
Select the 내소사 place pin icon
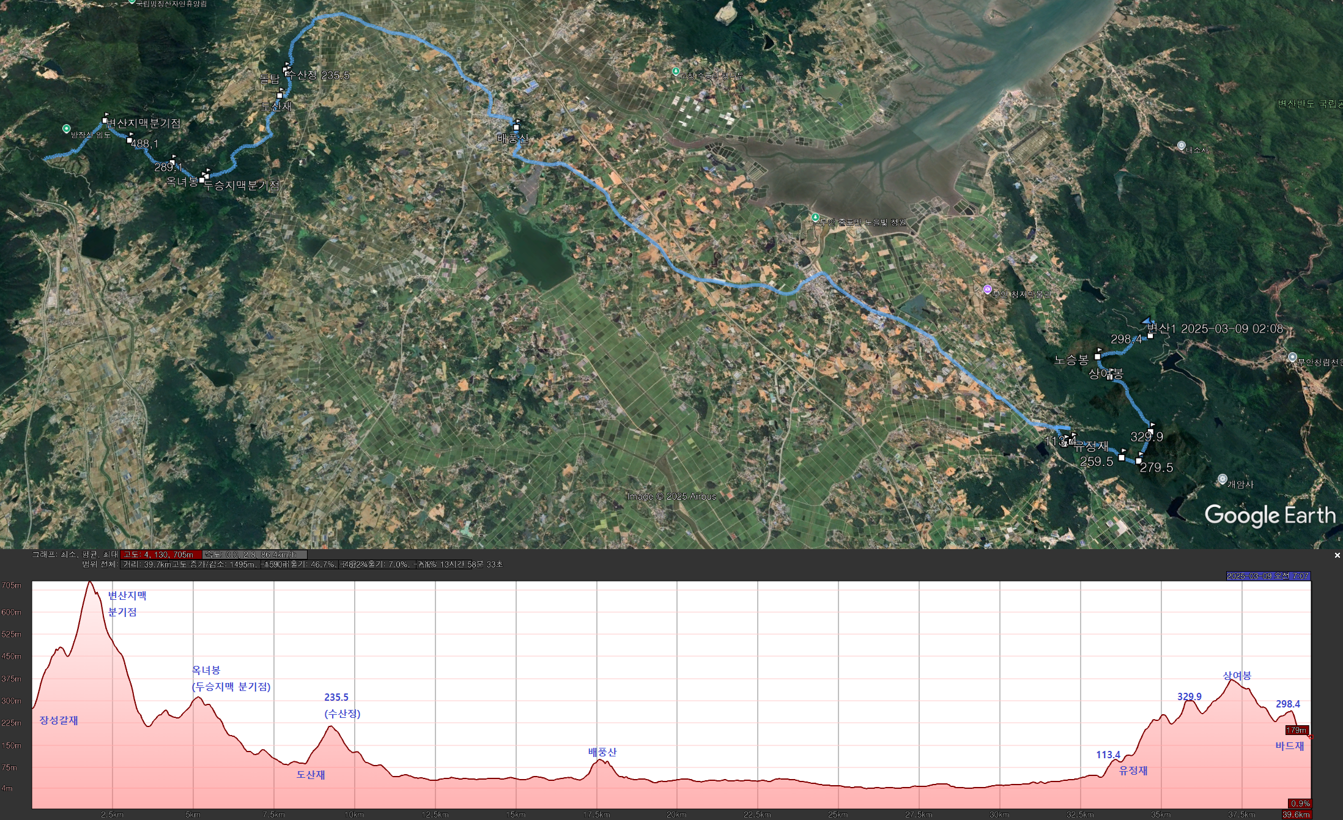tap(1181, 146)
